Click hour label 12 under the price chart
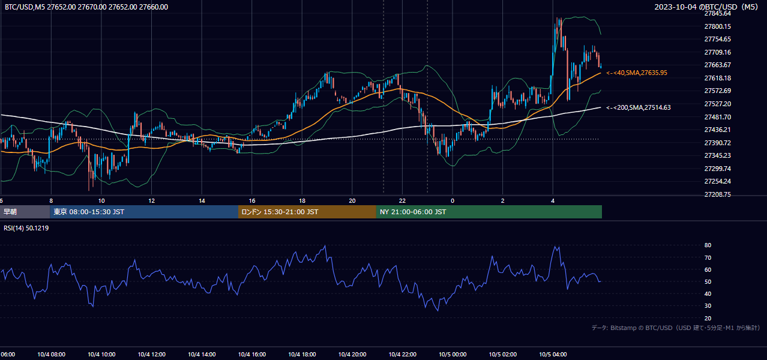 click(x=152, y=201)
